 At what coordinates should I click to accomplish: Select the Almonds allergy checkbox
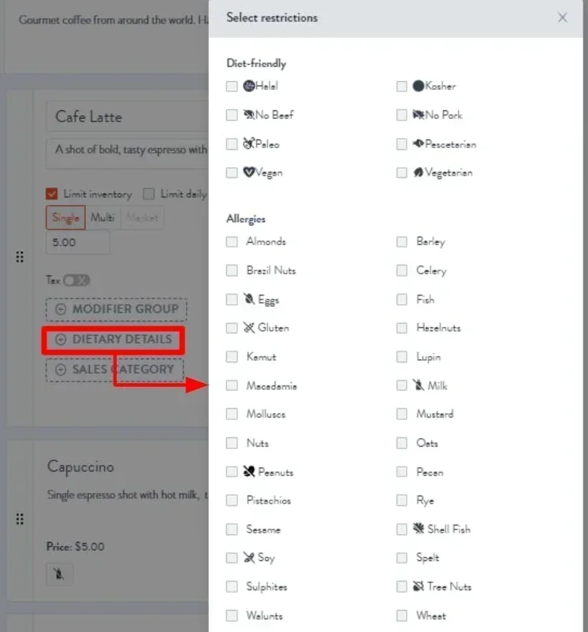click(232, 241)
